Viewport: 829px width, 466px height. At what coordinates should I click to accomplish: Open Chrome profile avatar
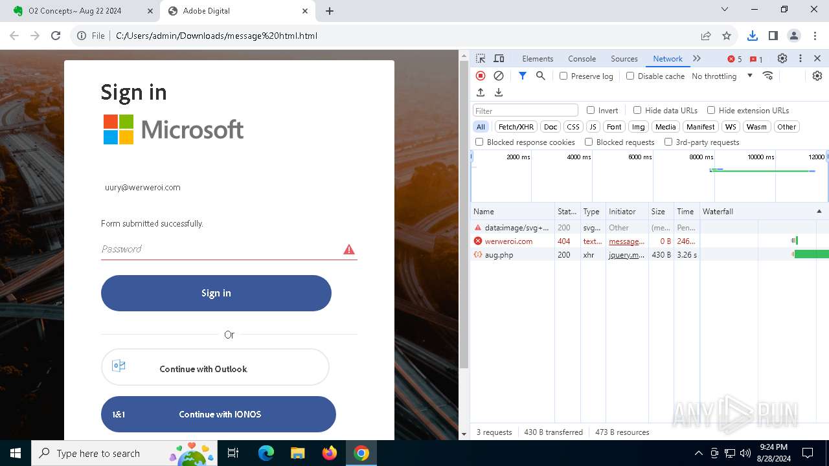[793, 36]
